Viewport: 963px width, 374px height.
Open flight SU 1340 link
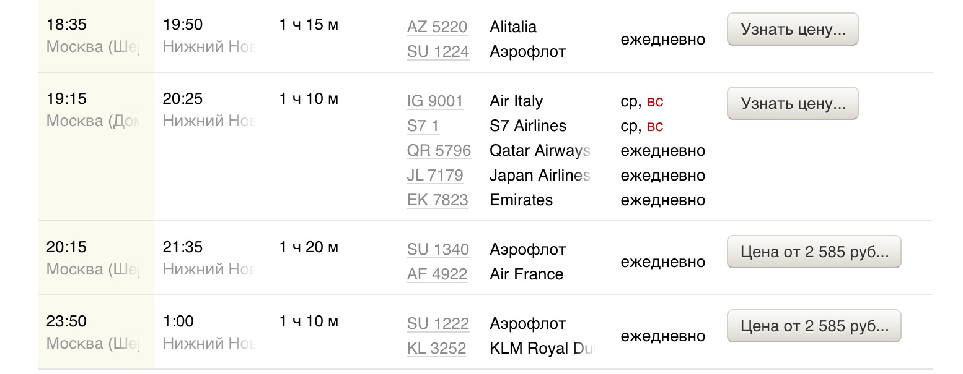pyautogui.click(x=438, y=250)
